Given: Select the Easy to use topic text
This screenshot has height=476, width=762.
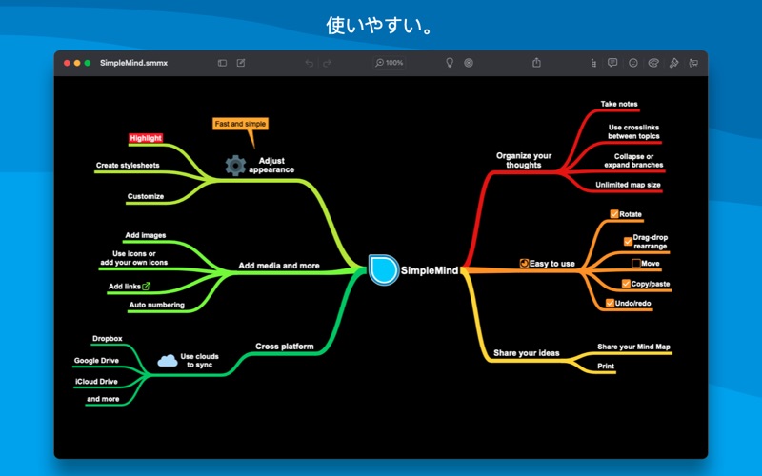Looking at the screenshot, I should point(552,264).
